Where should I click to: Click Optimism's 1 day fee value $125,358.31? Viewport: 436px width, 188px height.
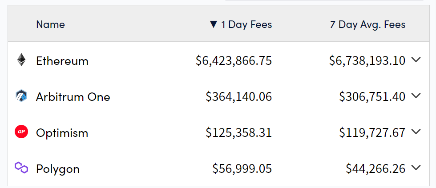238,133
